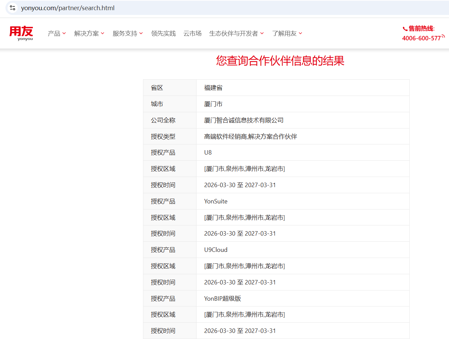Viewport: 449px width, 339px height.
Task: Click the date range below U8 region
Action: (x=240, y=185)
